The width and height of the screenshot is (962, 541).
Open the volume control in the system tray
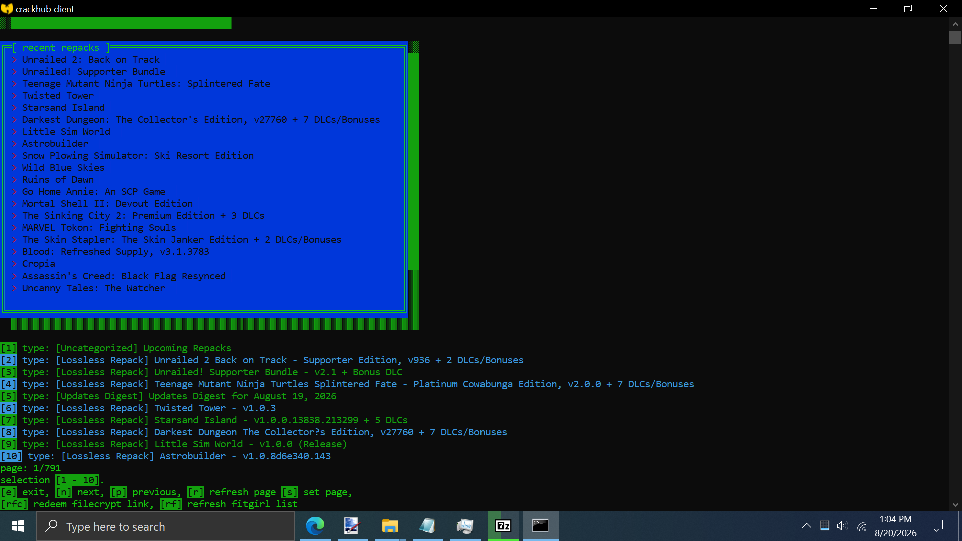(x=842, y=526)
